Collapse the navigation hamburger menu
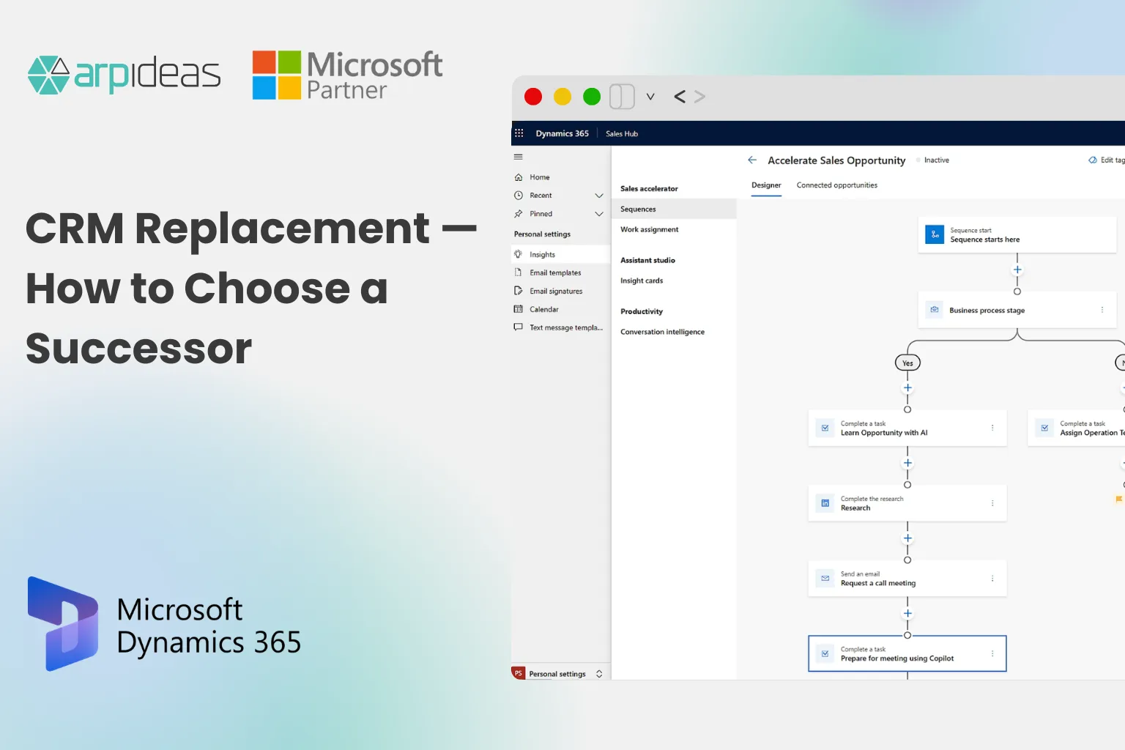Image resolution: width=1125 pixels, height=750 pixels. pyautogui.click(x=519, y=157)
